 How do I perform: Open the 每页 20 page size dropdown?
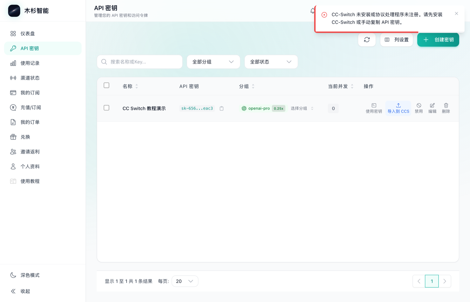tap(185, 281)
